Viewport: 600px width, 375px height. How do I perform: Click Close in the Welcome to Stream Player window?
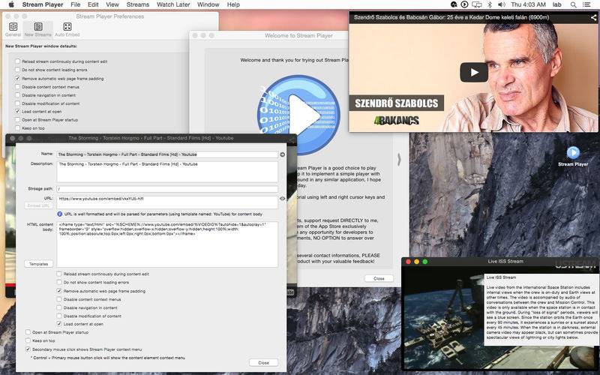pyautogui.click(x=379, y=278)
